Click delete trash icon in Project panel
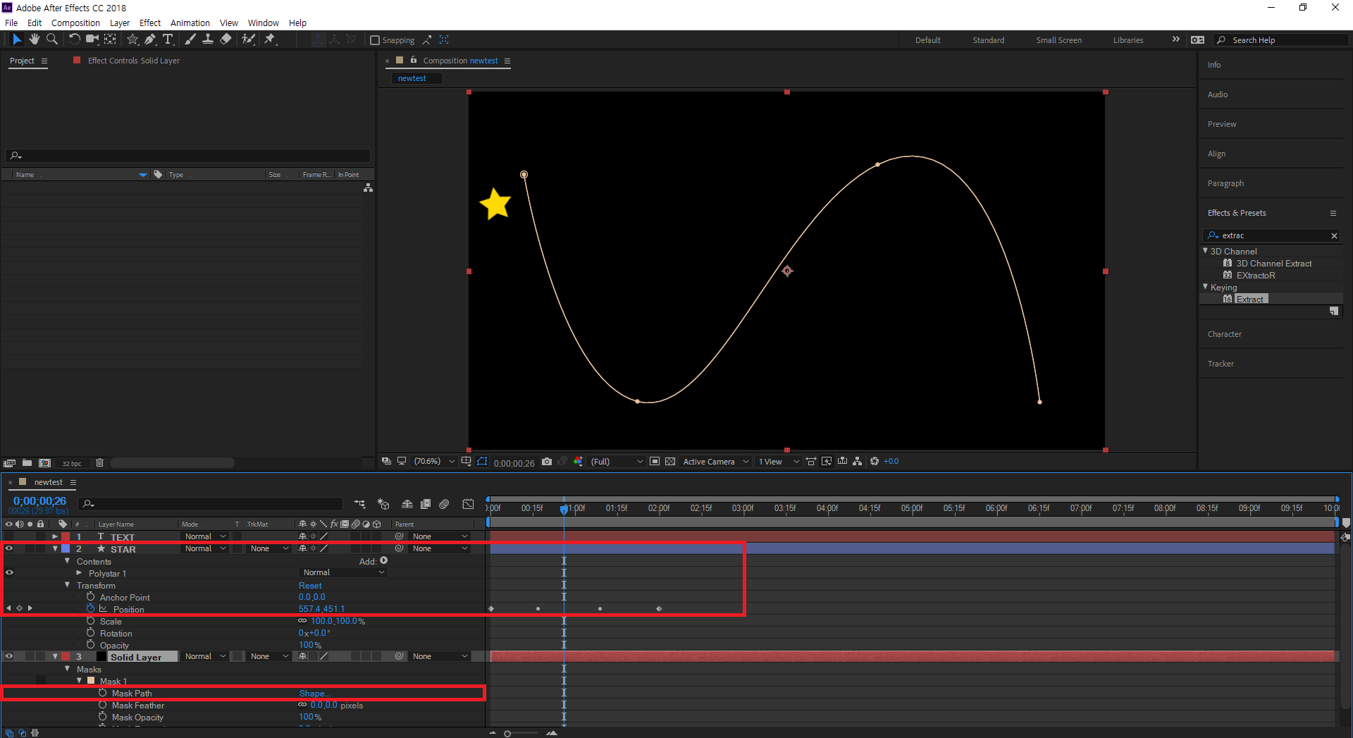 click(x=99, y=463)
